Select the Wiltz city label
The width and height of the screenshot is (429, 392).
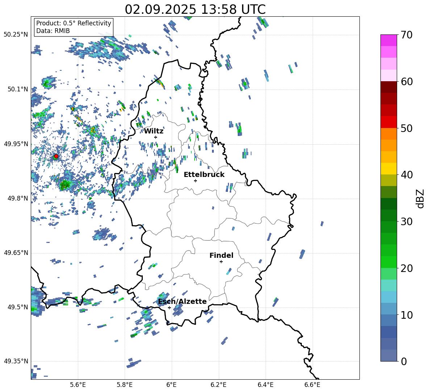click(154, 131)
